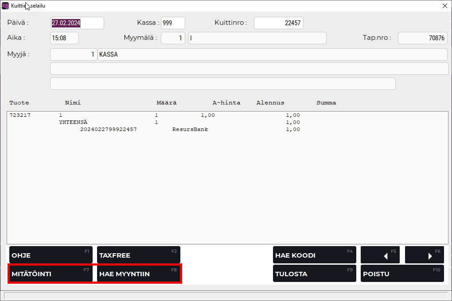The height and width of the screenshot is (301, 452).
Task: Click the Päivä date field
Action: (x=77, y=23)
